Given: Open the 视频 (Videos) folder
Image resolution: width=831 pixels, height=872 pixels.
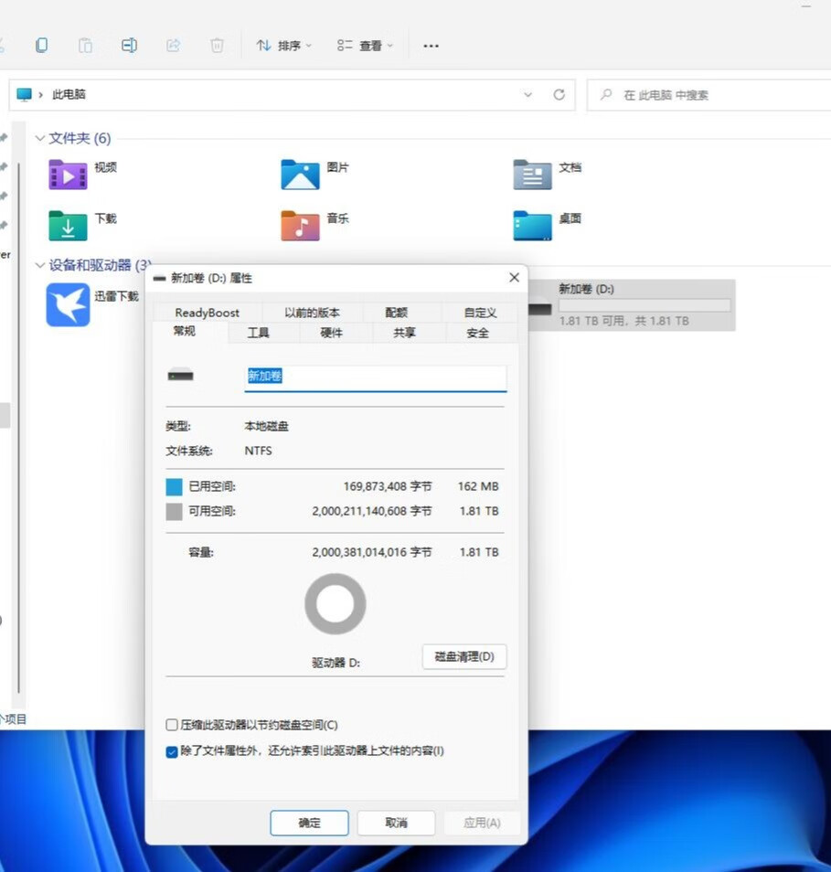Looking at the screenshot, I should pos(68,174).
